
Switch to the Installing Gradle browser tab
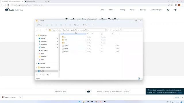[35, 2]
